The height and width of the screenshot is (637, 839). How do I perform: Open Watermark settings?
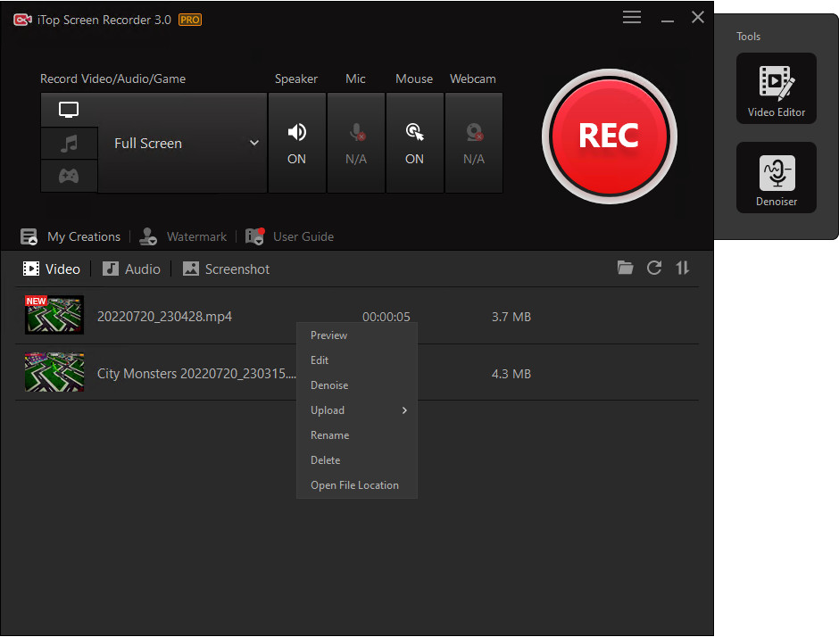pos(195,236)
